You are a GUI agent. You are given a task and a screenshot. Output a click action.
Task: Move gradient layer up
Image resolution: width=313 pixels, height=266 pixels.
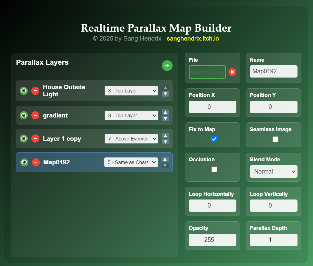click(165, 112)
